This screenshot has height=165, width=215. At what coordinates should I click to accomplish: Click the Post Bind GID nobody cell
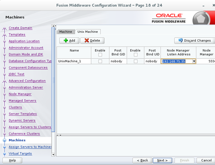point(118,61)
